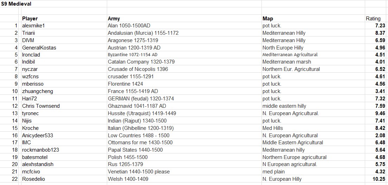Select player cell alexmike1
This screenshot has height=185, width=388.
pos(34,26)
